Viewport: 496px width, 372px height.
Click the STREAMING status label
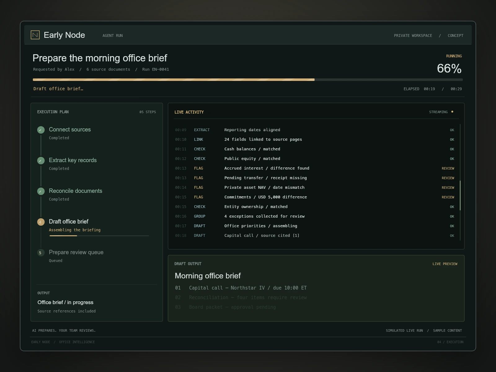click(438, 112)
